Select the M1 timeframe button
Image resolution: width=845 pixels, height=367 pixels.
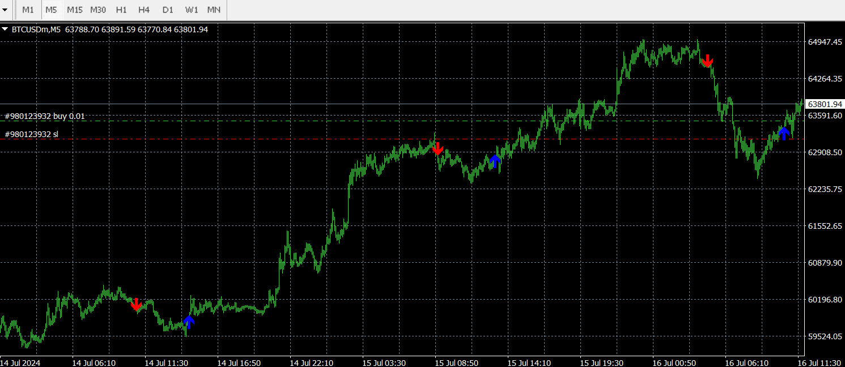click(x=28, y=10)
